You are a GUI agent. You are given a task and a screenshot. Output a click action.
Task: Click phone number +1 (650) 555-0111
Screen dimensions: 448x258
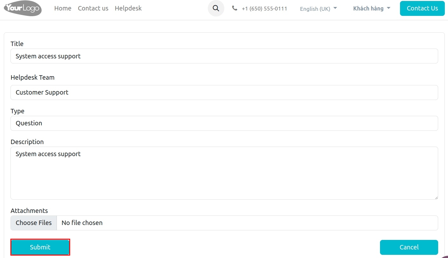[264, 9]
